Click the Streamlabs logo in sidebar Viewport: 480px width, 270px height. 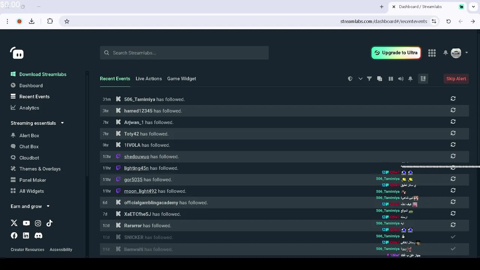point(17,53)
